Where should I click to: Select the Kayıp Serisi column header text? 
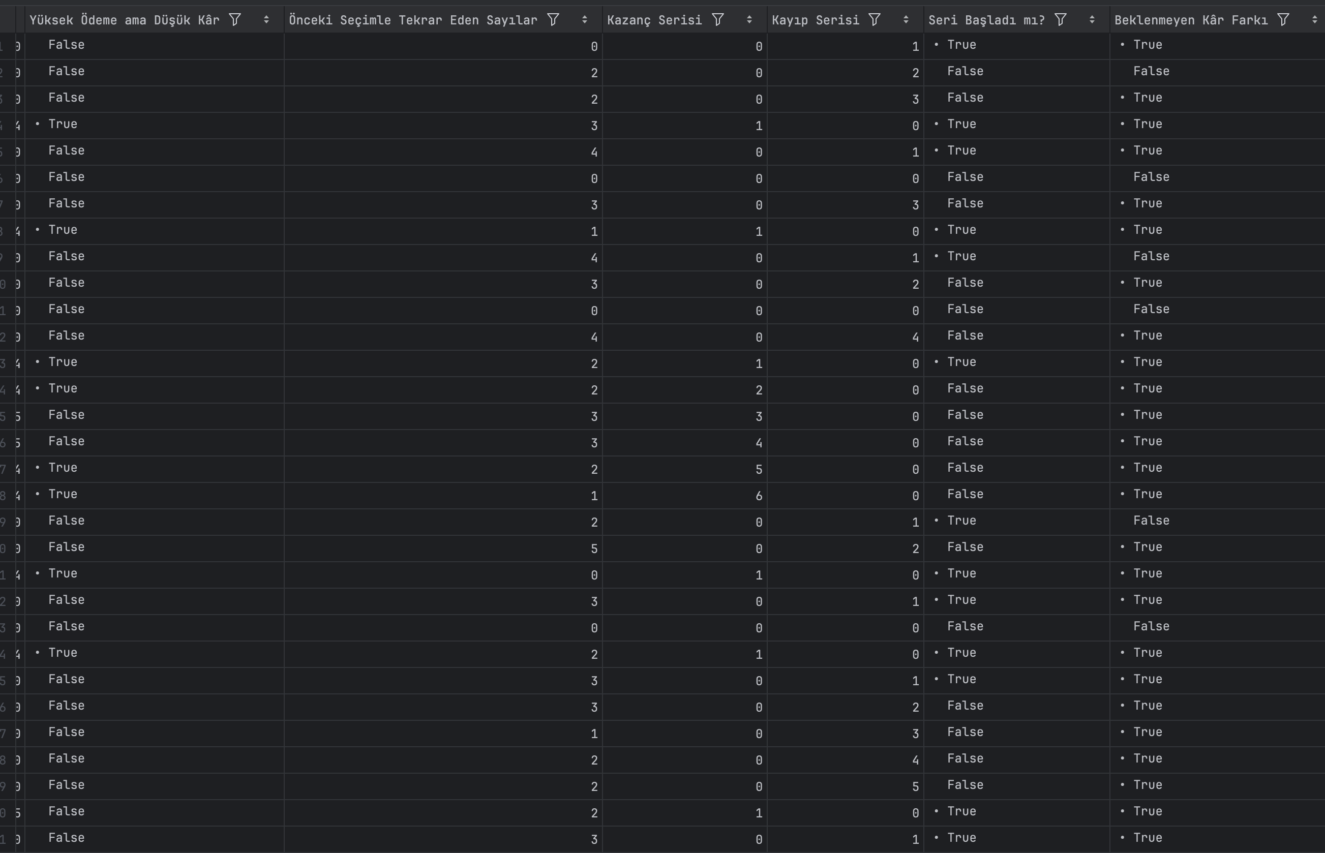[x=816, y=20]
